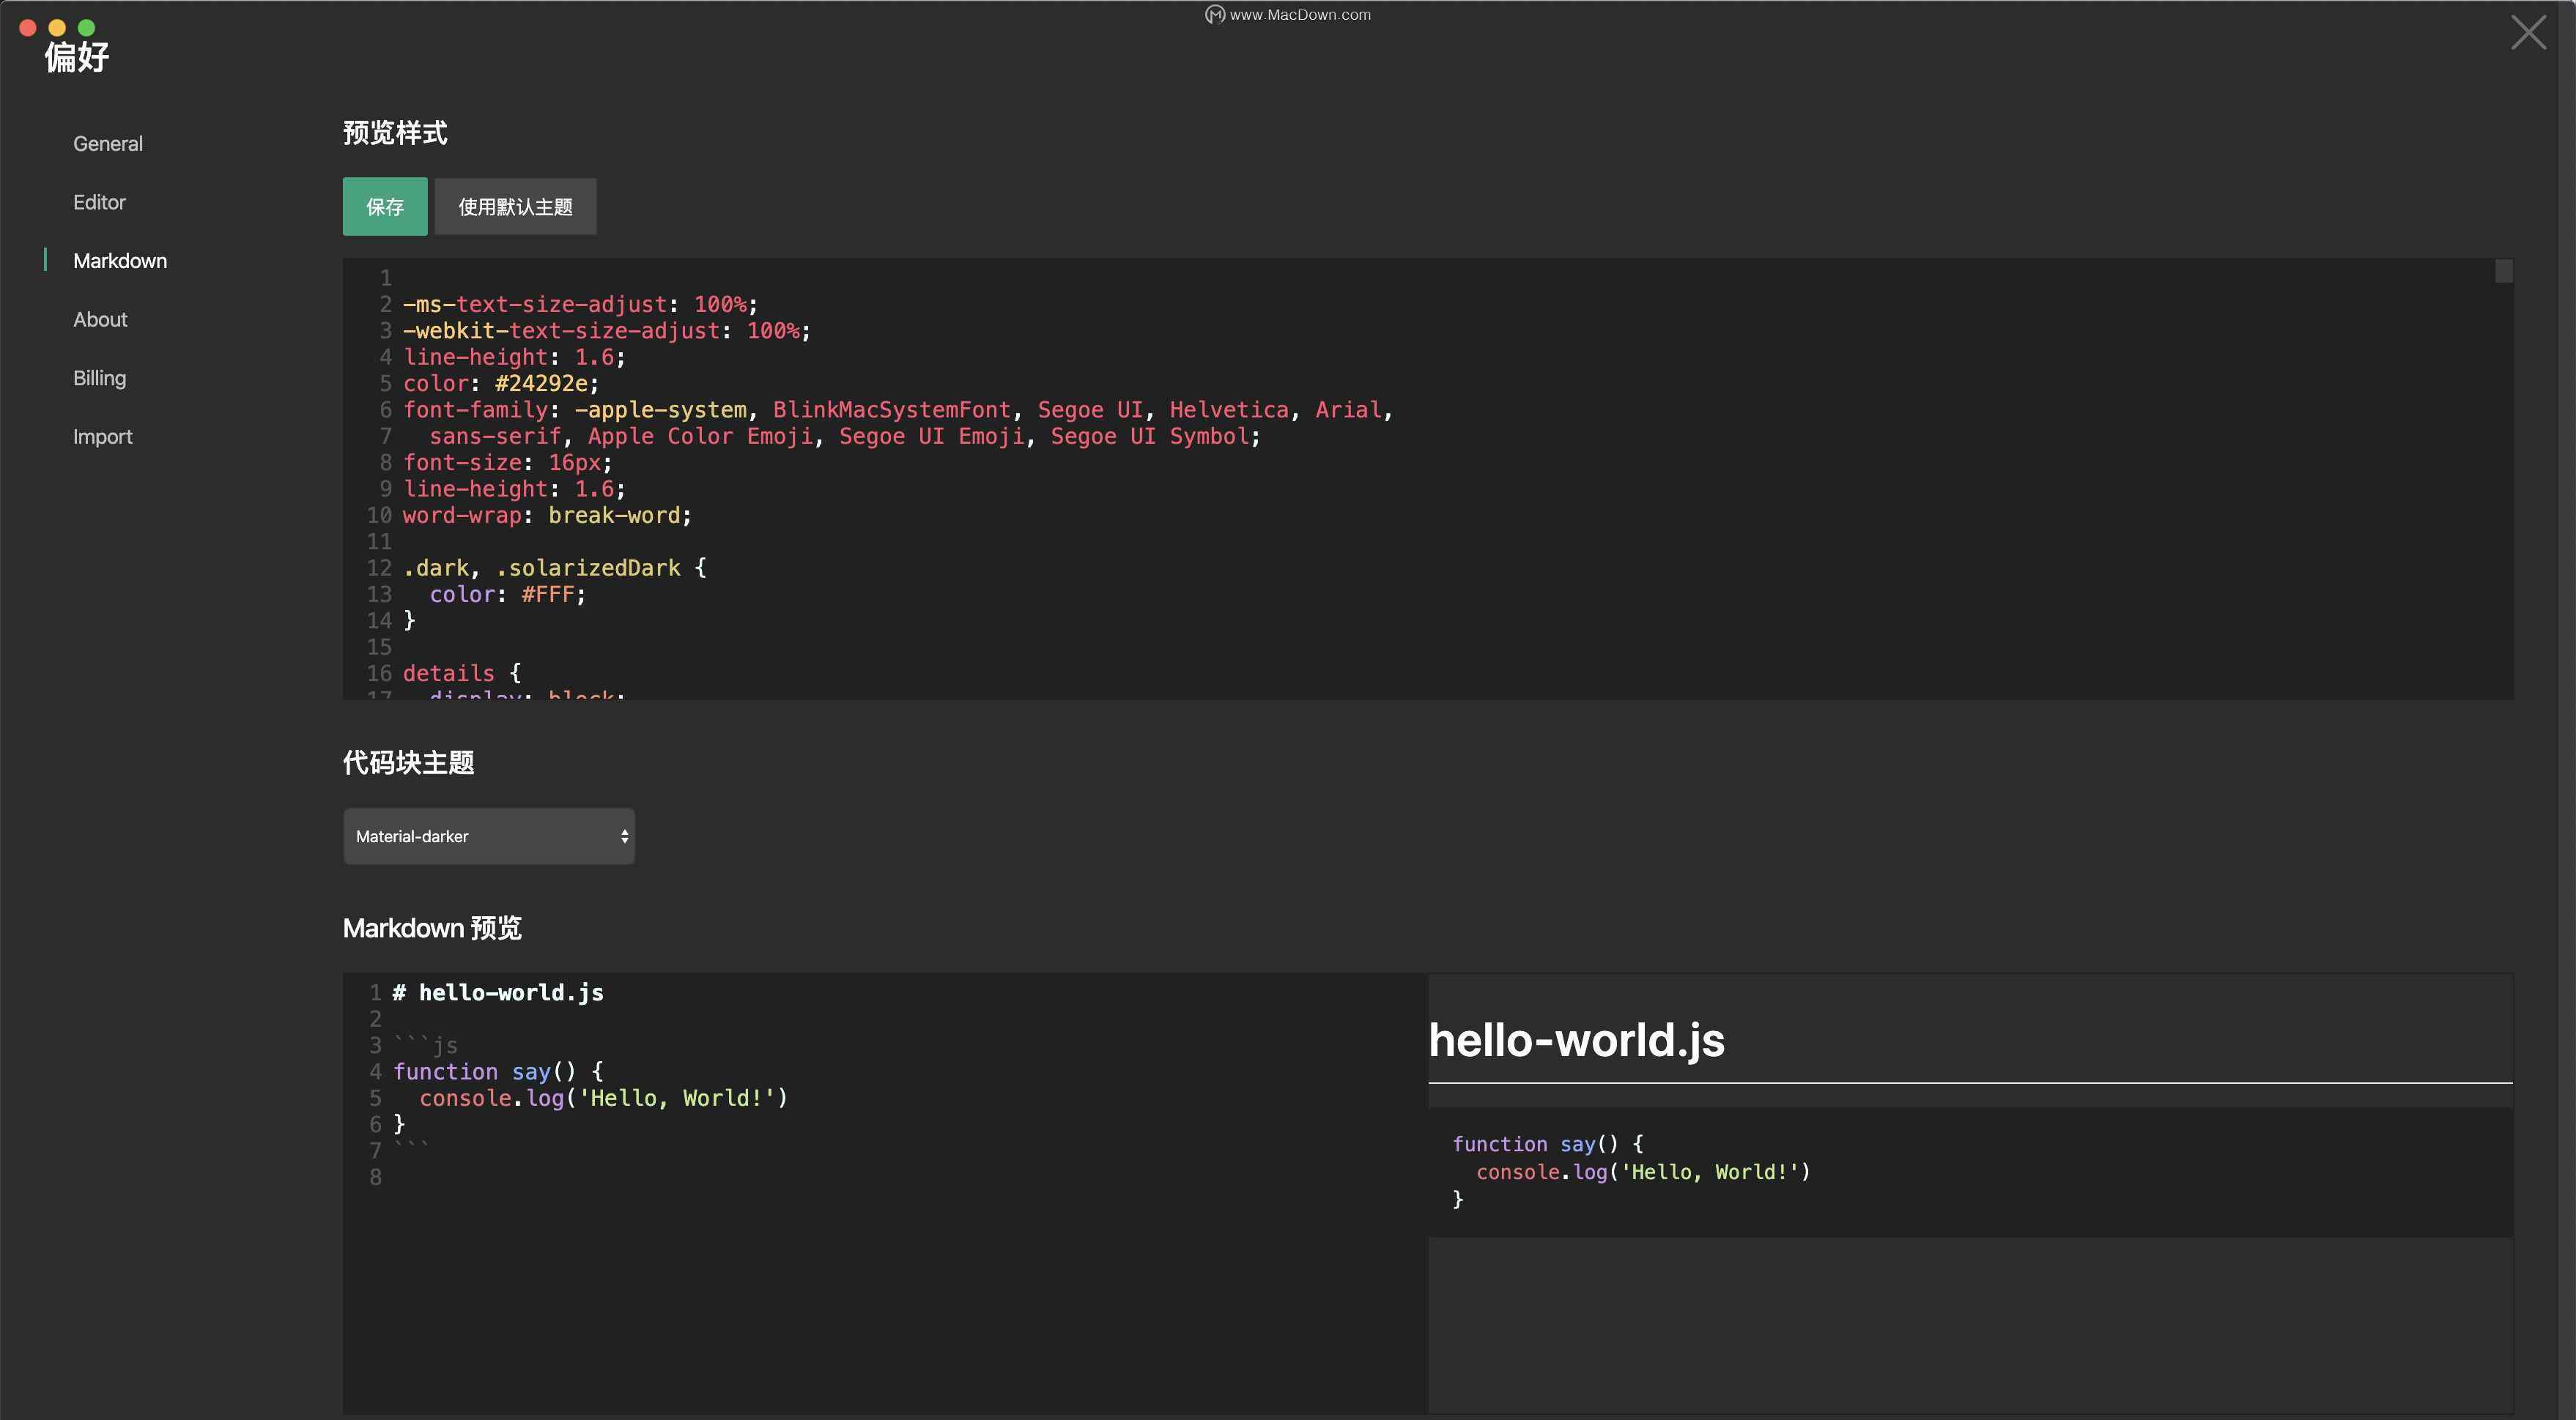Click the line-height: 1.6 line 4 in CSS editor
The width and height of the screenshot is (2576, 1420).
[x=514, y=357]
